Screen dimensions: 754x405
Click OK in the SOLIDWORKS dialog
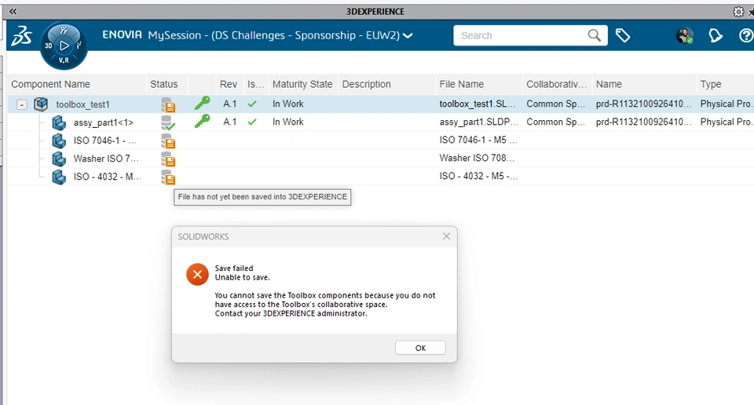click(x=420, y=348)
